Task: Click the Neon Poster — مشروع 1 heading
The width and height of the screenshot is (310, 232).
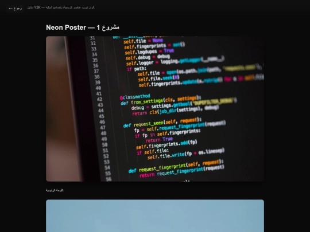Action: coord(83,27)
